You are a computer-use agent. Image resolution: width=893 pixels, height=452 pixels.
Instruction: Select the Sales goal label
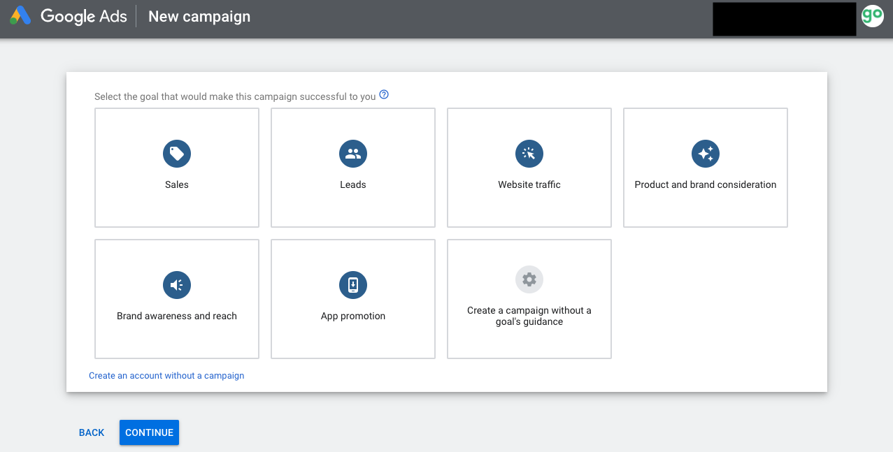[177, 185]
